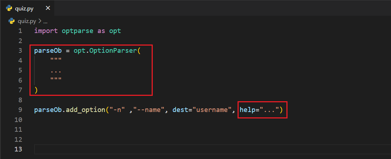The width and height of the screenshot is (391, 159).
Task: Close the quiz.py editor tab
Action: pyautogui.click(x=48, y=8)
